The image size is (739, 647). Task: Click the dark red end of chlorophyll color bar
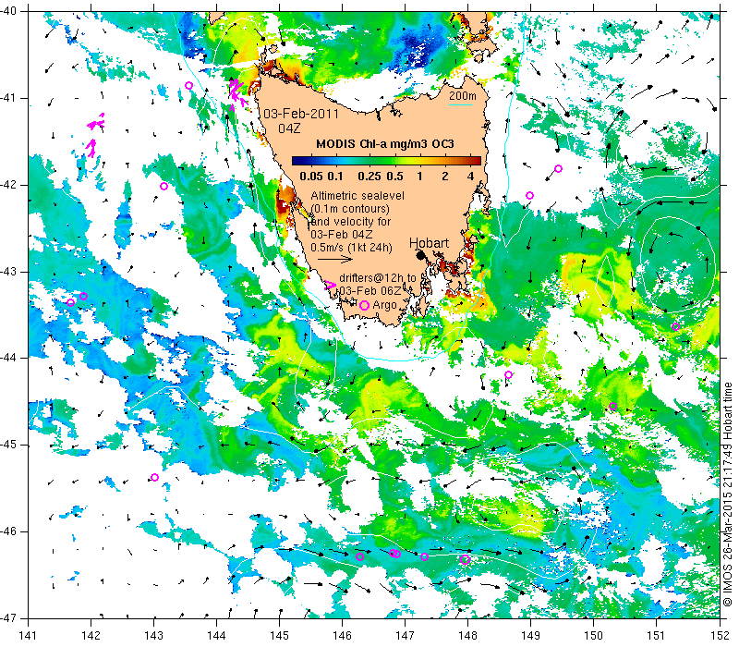point(477,161)
